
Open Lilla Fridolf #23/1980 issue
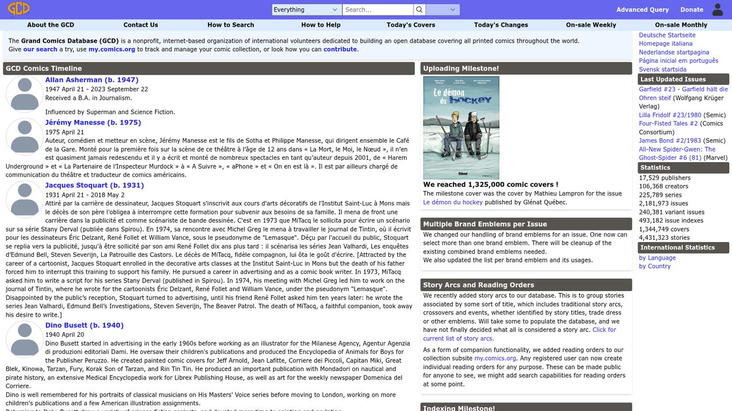click(x=670, y=115)
